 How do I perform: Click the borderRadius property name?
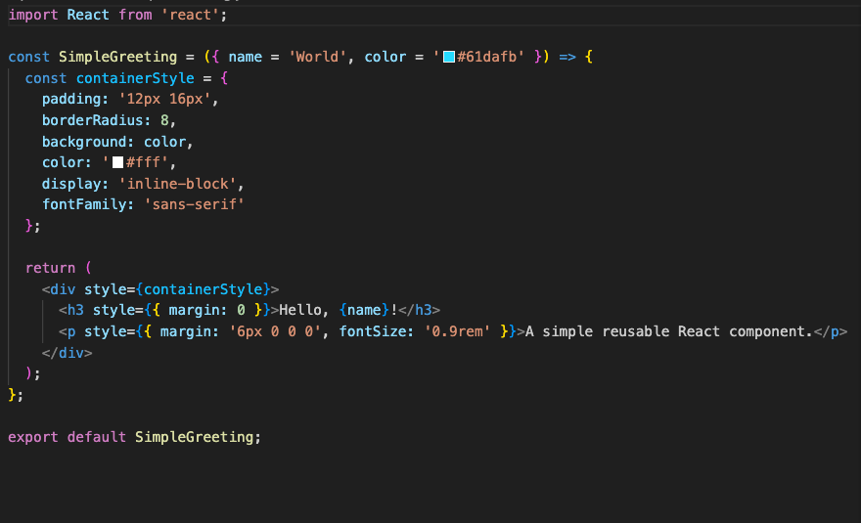[x=93, y=120]
